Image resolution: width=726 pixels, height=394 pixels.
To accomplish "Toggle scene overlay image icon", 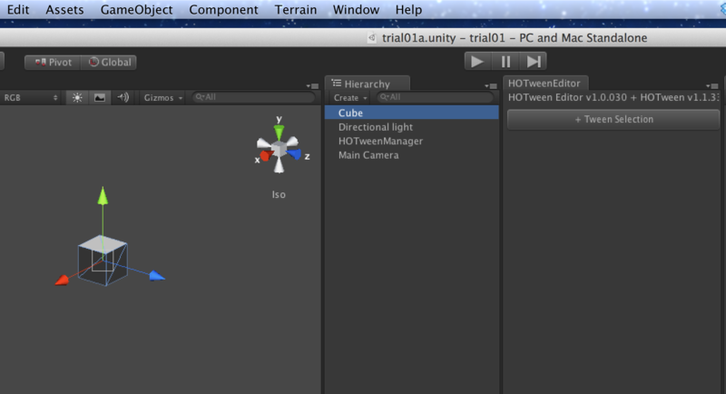I will [x=100, y=98].
